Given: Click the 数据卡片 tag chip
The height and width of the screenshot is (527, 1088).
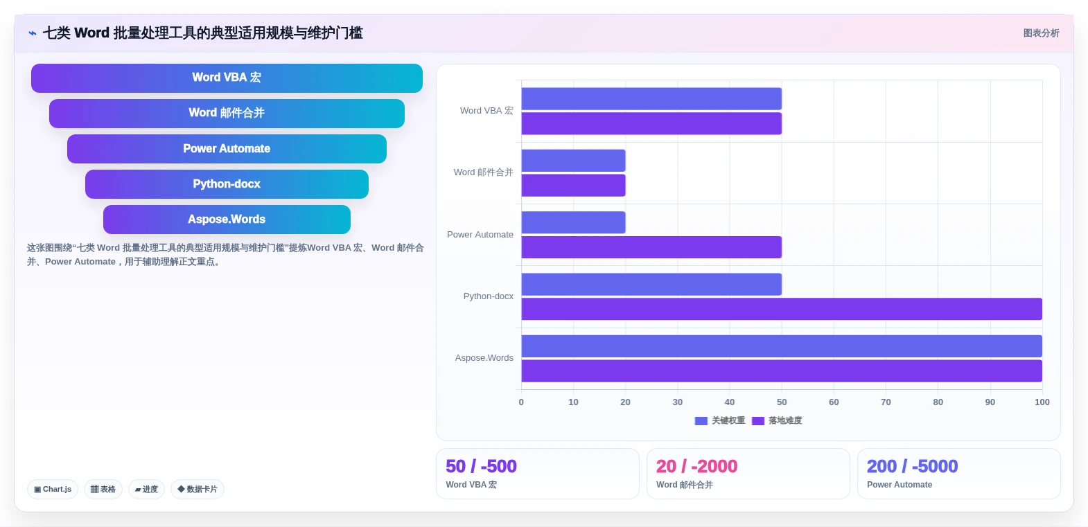Looking at the screenshot, I should 198,489.
